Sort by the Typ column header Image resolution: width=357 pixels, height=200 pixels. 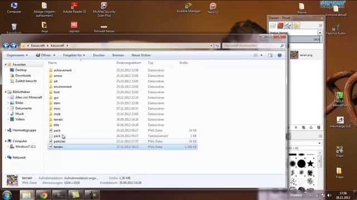coord(150,63)
